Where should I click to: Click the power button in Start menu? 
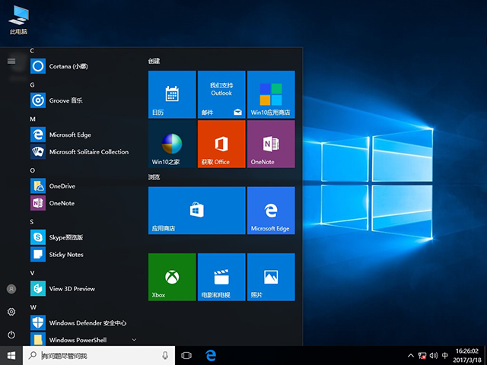(x=11, y=335)
